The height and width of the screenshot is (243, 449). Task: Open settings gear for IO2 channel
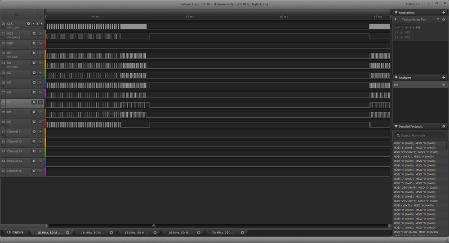tap(34, 73)
